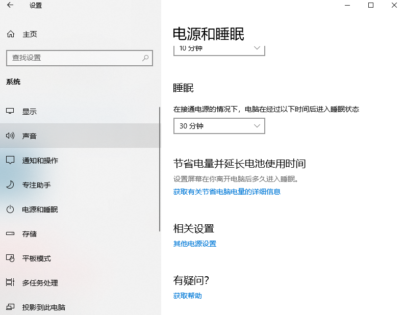404x315 pixels.
Task: Click the Storage (存储) drive icon
Action: (x=10, y=234)
